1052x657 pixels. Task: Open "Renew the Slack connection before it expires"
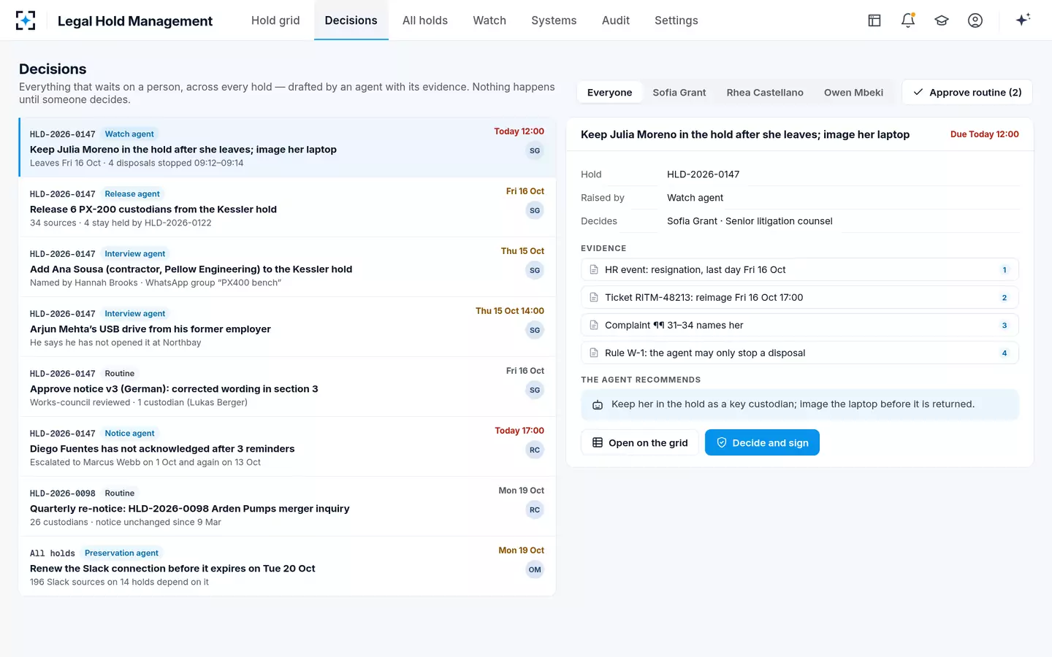pos(287,566)
